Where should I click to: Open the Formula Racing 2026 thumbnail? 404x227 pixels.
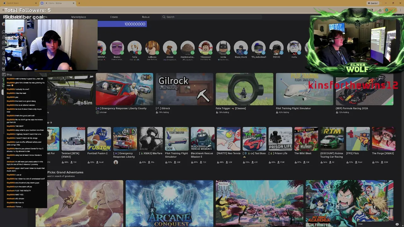click(x=365, y=89)
